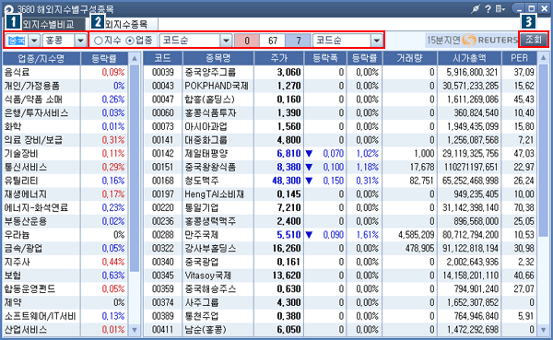Sort by the 종목명 column header

pos(218,58)
